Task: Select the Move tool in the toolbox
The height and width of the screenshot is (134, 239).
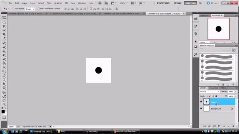Action: (x=4, y=18)
